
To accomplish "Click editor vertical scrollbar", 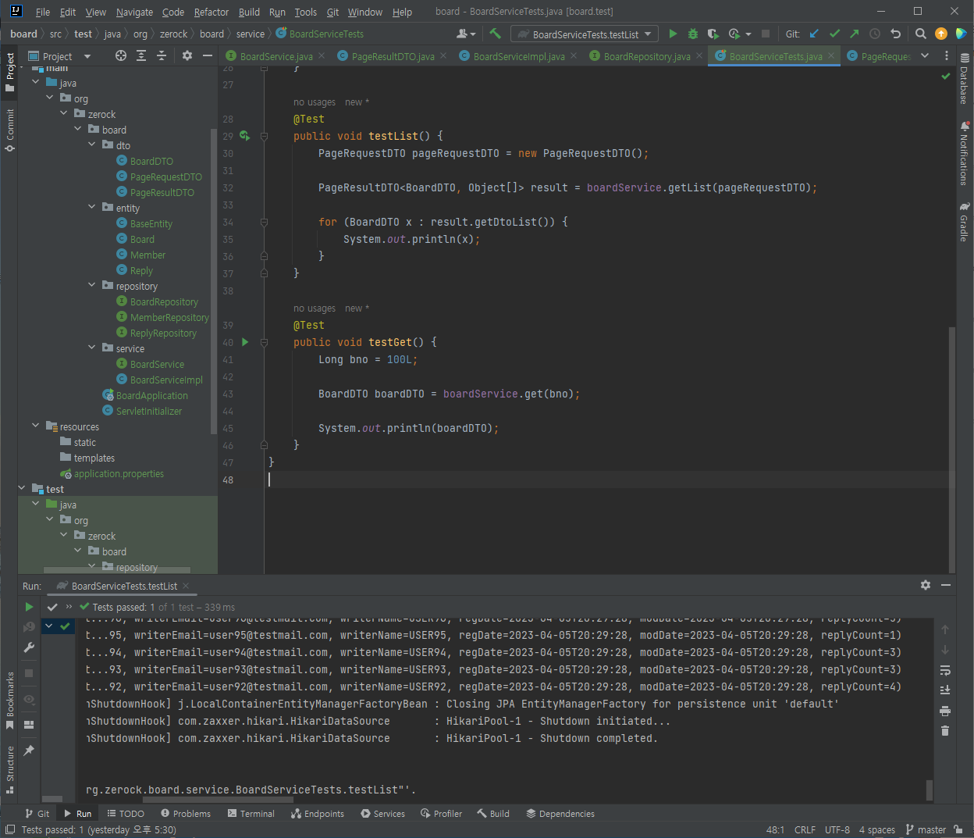I will [952, 449].
